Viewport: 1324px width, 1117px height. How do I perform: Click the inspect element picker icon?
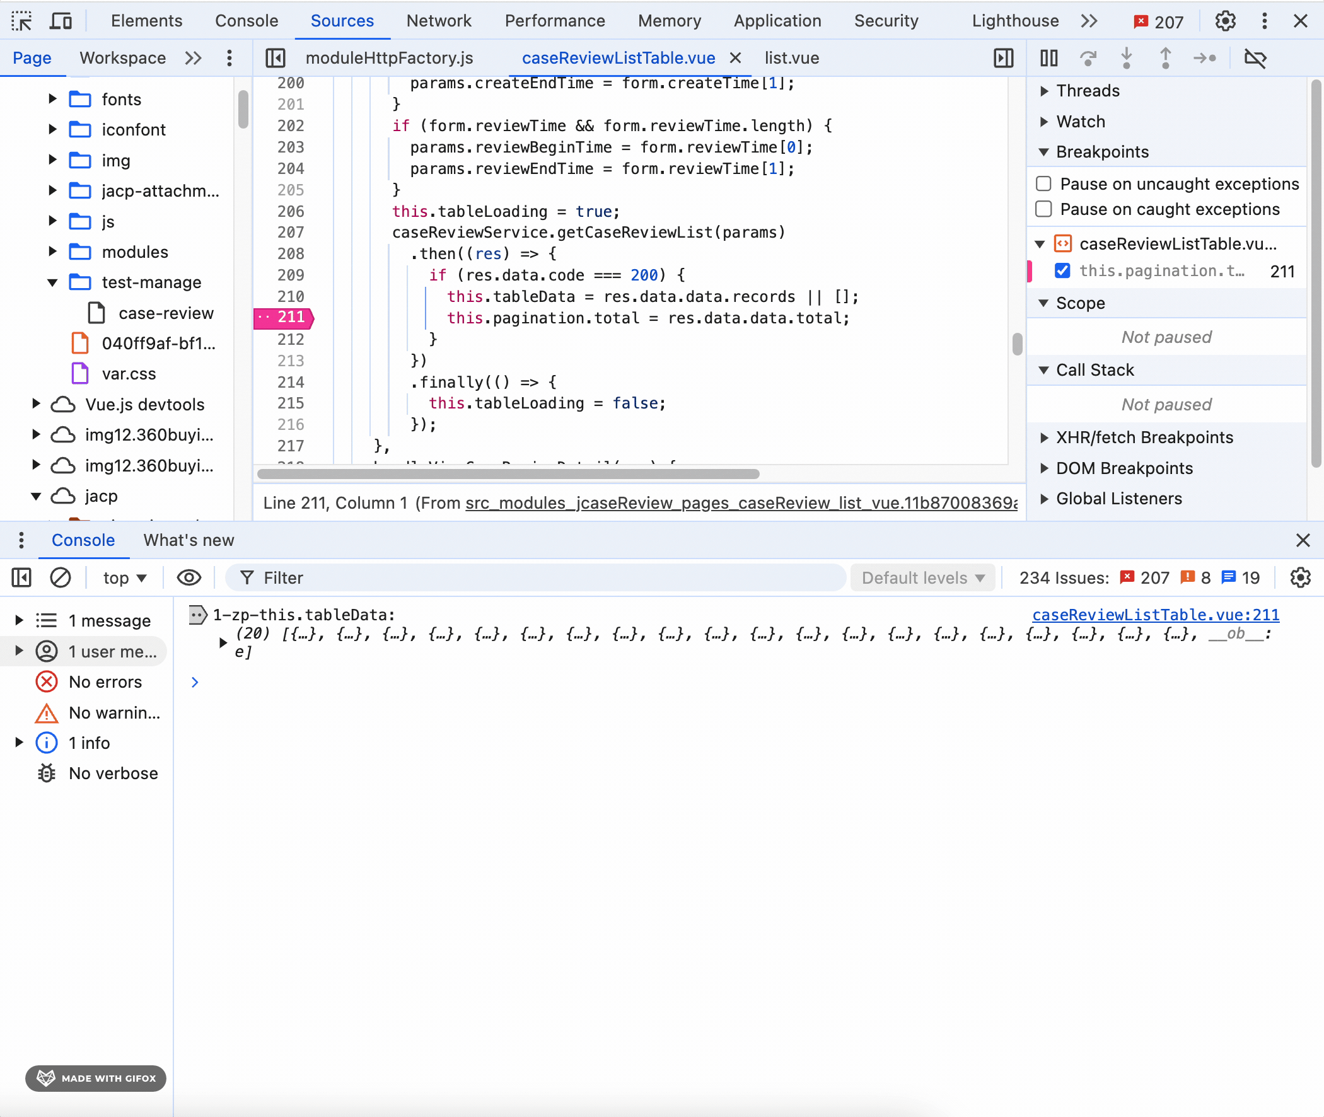21,21
